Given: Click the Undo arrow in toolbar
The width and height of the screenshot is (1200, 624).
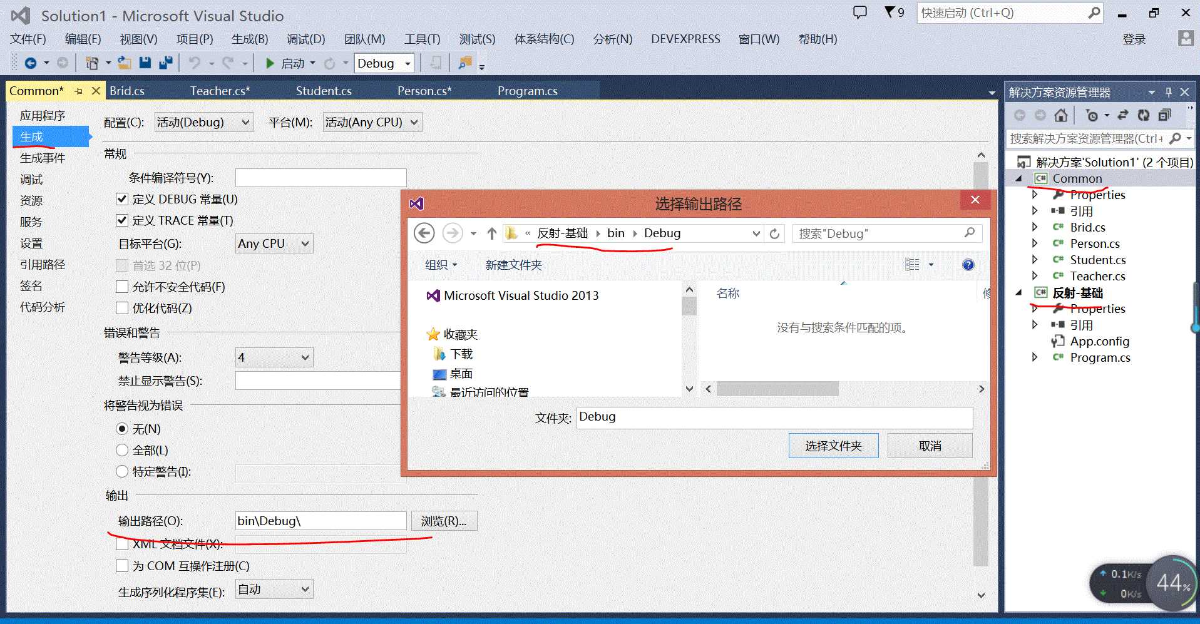Looking at the screenshot, I should click(x=195, y=63).
